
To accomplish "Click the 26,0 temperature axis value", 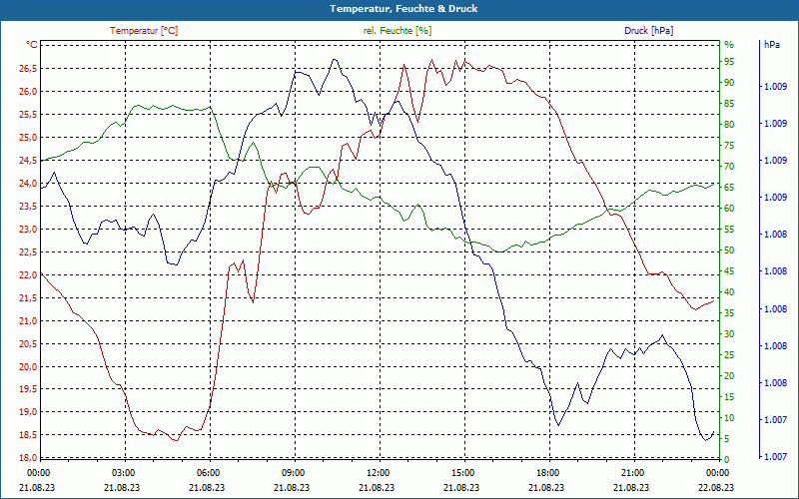I will (29, 92).
